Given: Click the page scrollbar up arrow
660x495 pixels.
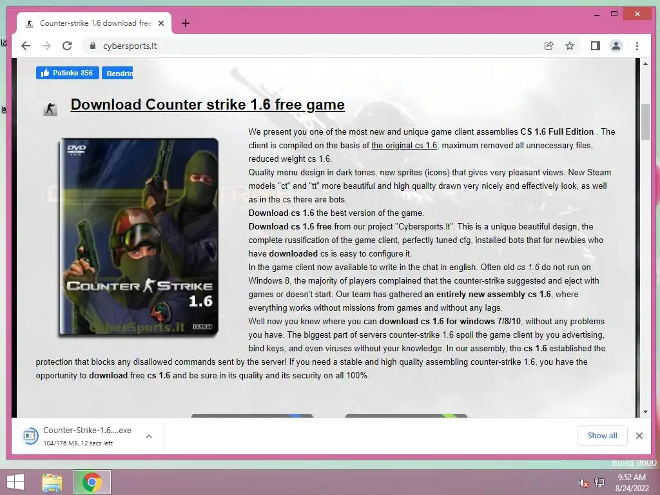Looking at the screenshot, I should coord(645,64).
